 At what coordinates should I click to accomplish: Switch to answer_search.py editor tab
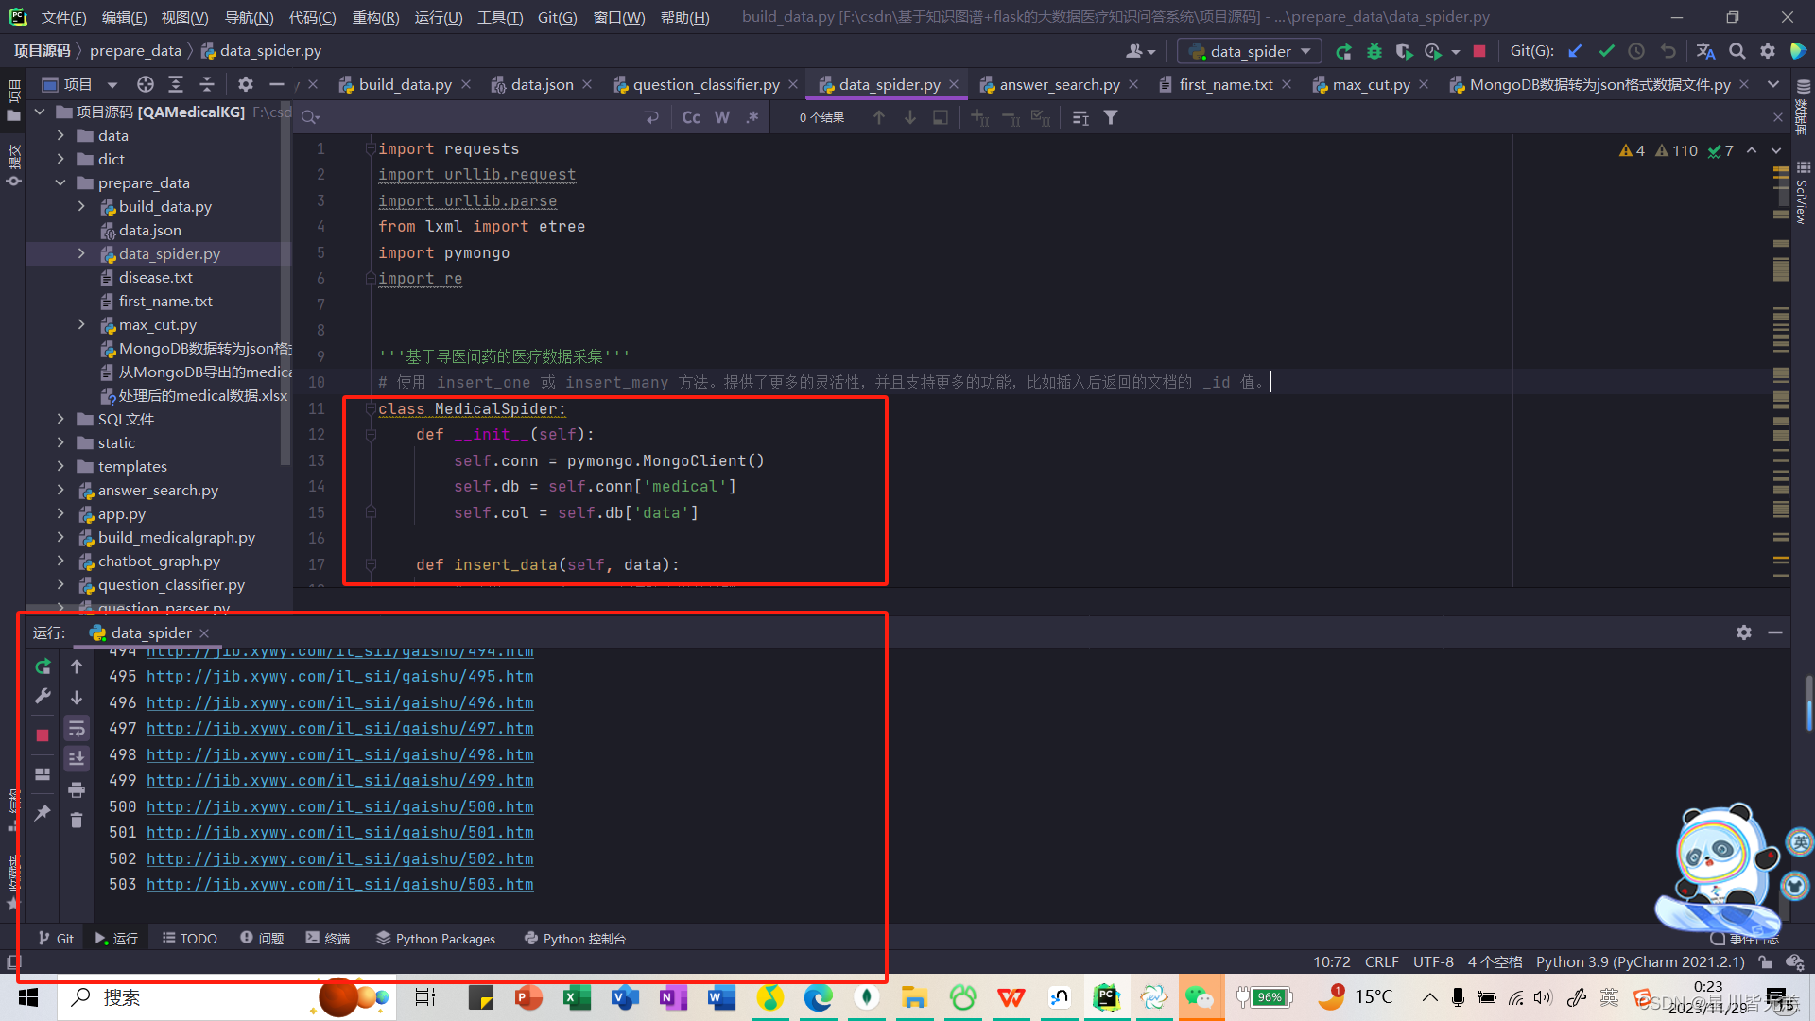1059,84
